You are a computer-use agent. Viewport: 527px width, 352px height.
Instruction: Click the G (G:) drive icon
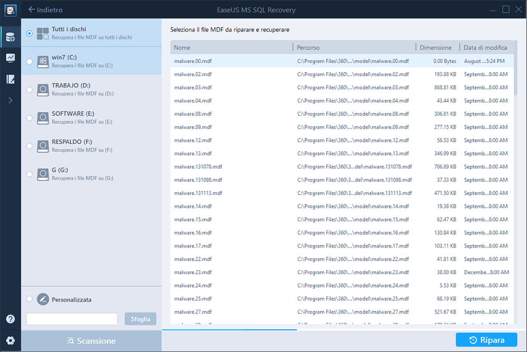click(x=43, y=174)
